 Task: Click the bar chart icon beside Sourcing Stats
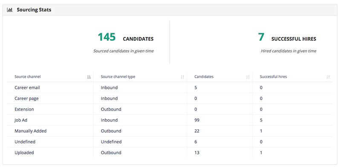point(9,10)
